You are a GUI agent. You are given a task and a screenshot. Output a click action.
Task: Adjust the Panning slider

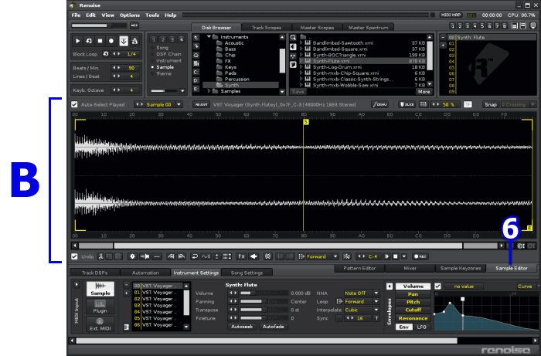264,301
